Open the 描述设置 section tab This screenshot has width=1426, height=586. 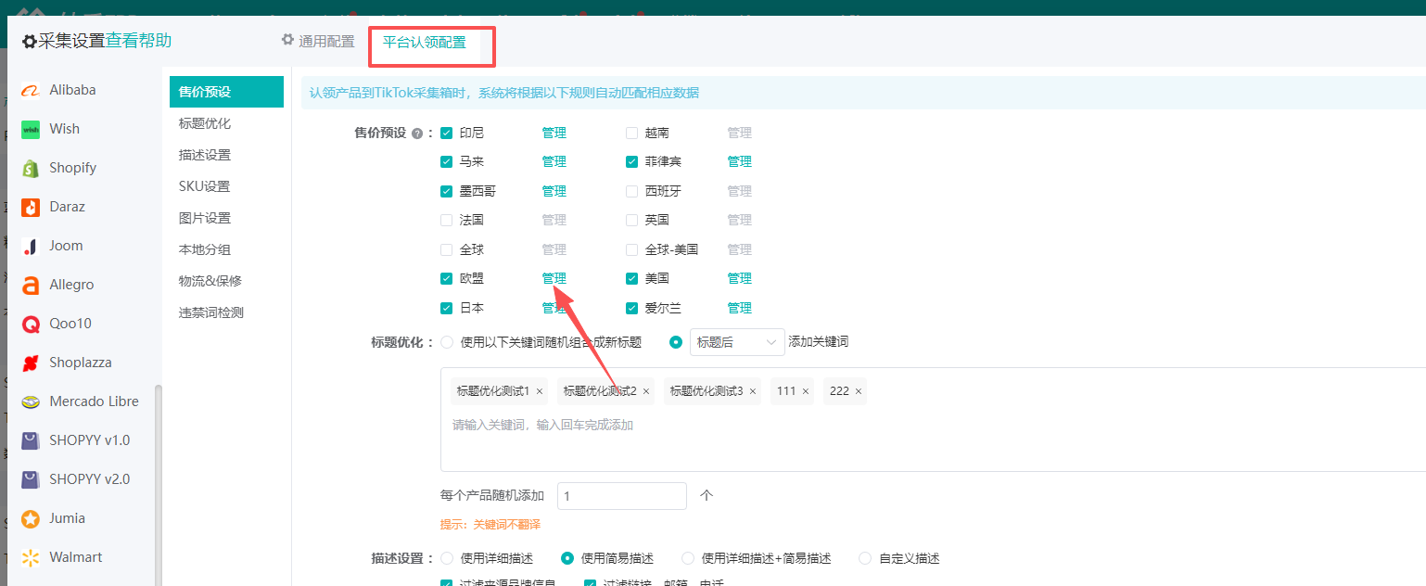206,154
